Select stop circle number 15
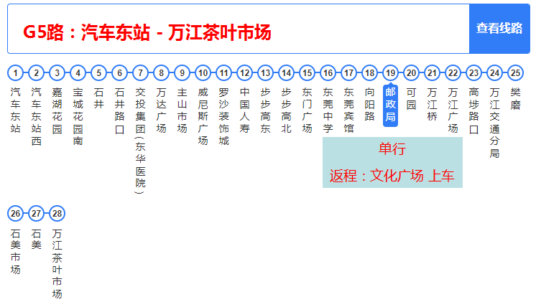The image size is (536, 307). click(x=308, y=73)
